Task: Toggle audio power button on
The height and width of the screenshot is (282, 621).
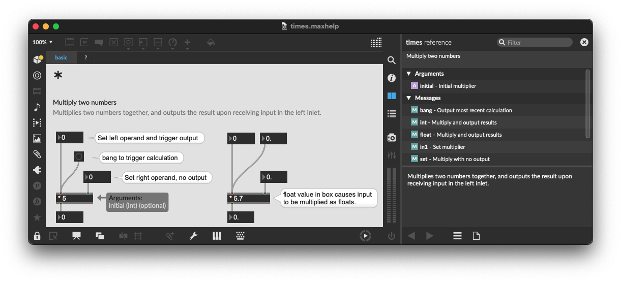Action: point(392,236)
